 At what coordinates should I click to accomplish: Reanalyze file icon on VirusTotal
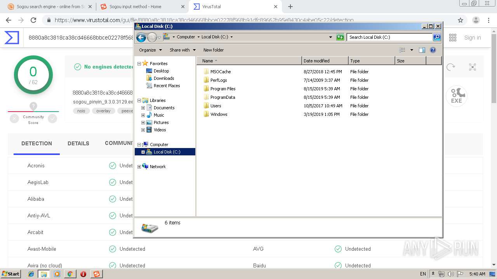(x=451, y=67)
